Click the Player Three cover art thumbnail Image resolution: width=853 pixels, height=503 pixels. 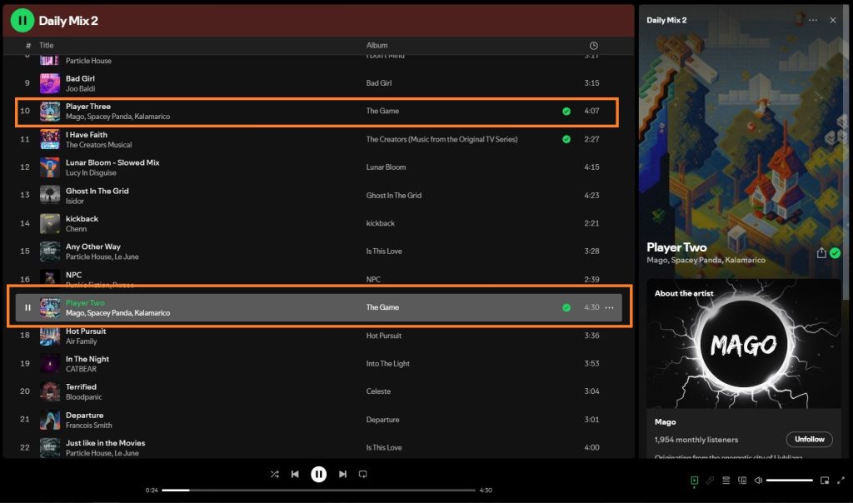[50, 111]
